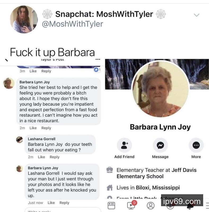This screenshot has width=209, height=212.
Task: Tap the Add Friend icon
Action: pos(124,145)
